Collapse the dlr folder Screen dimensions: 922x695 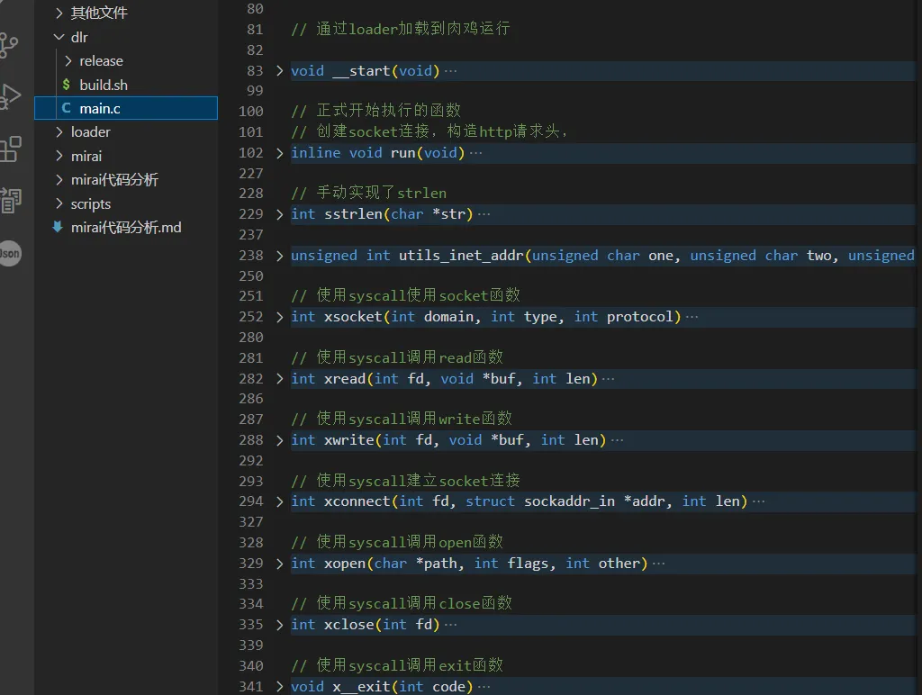pyautogui.click(x=79, y=37)
